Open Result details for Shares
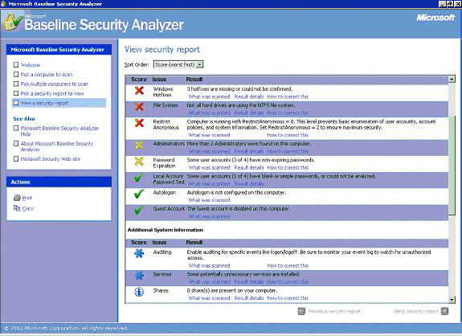 [249, 298]
